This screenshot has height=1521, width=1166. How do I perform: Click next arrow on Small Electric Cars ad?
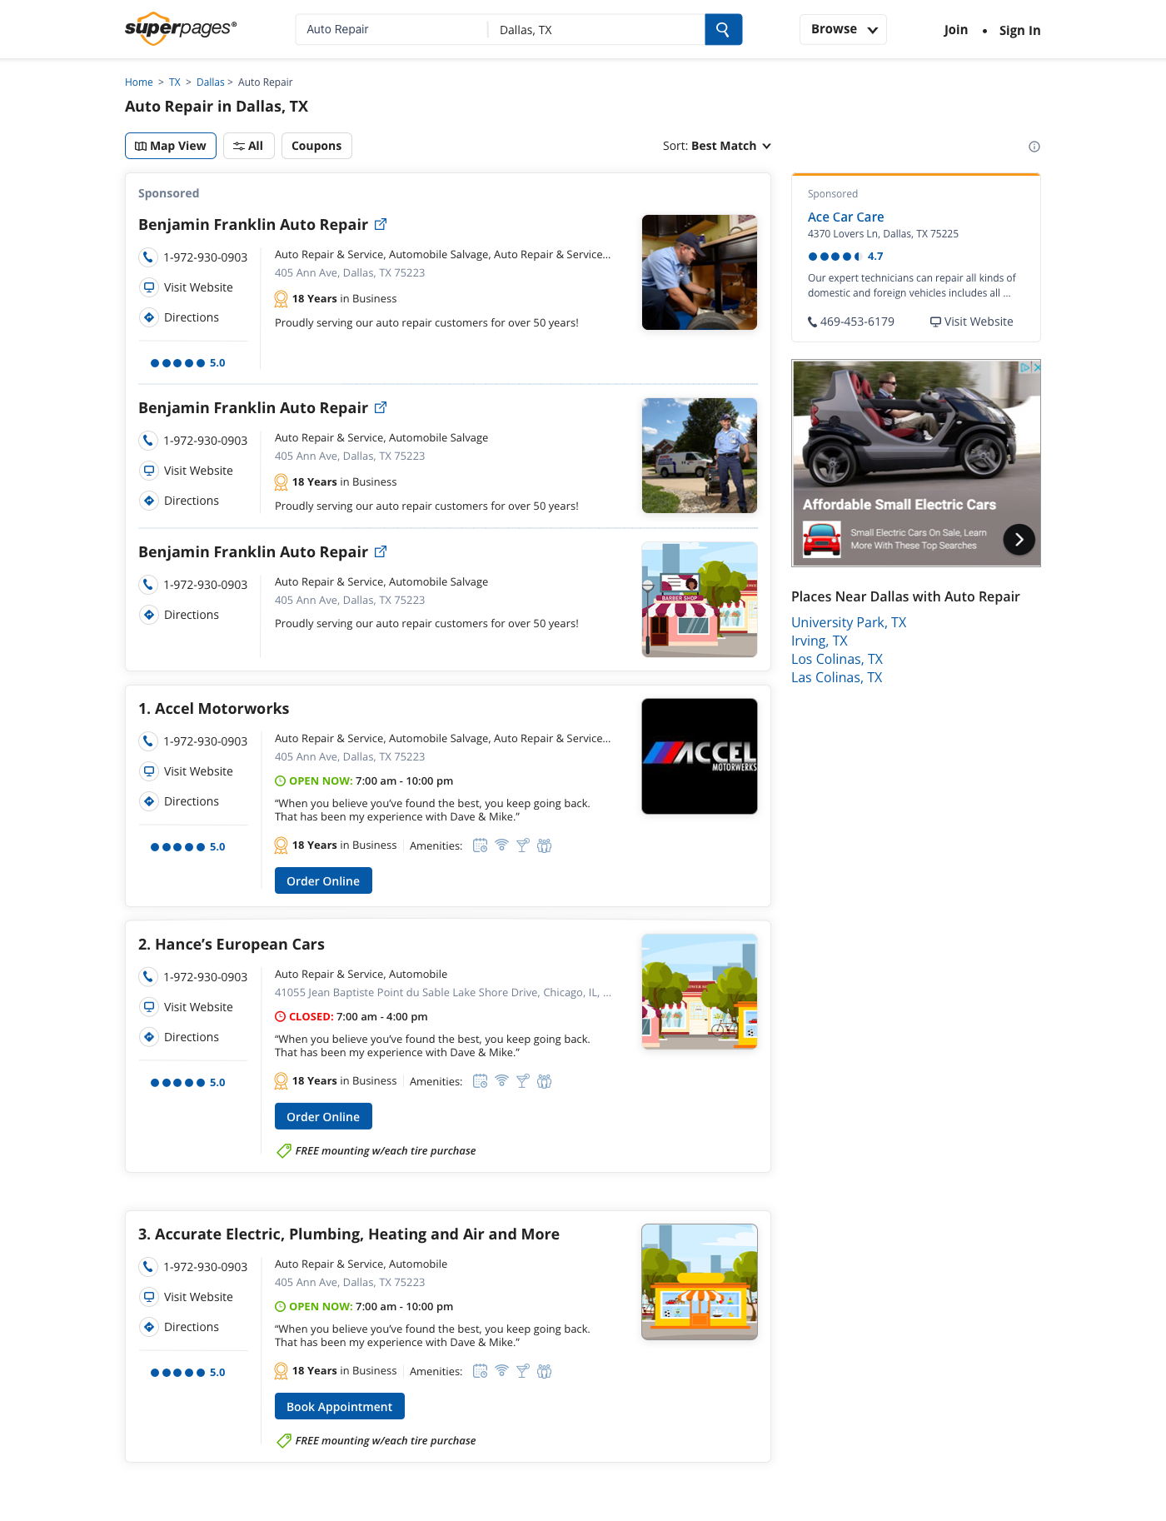tap(1019, 540)
